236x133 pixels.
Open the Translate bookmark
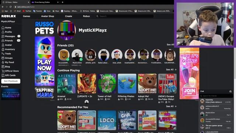[x=38, y=11]
